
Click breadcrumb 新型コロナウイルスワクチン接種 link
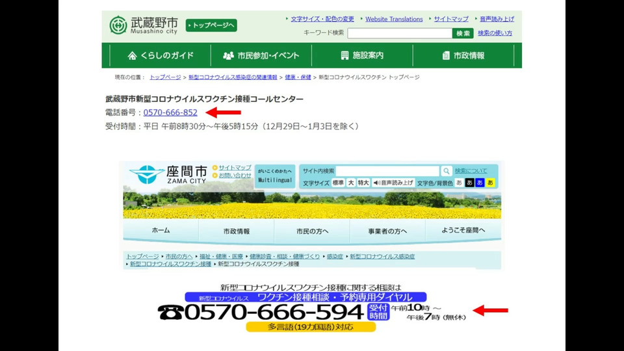[x=170, y=264]
